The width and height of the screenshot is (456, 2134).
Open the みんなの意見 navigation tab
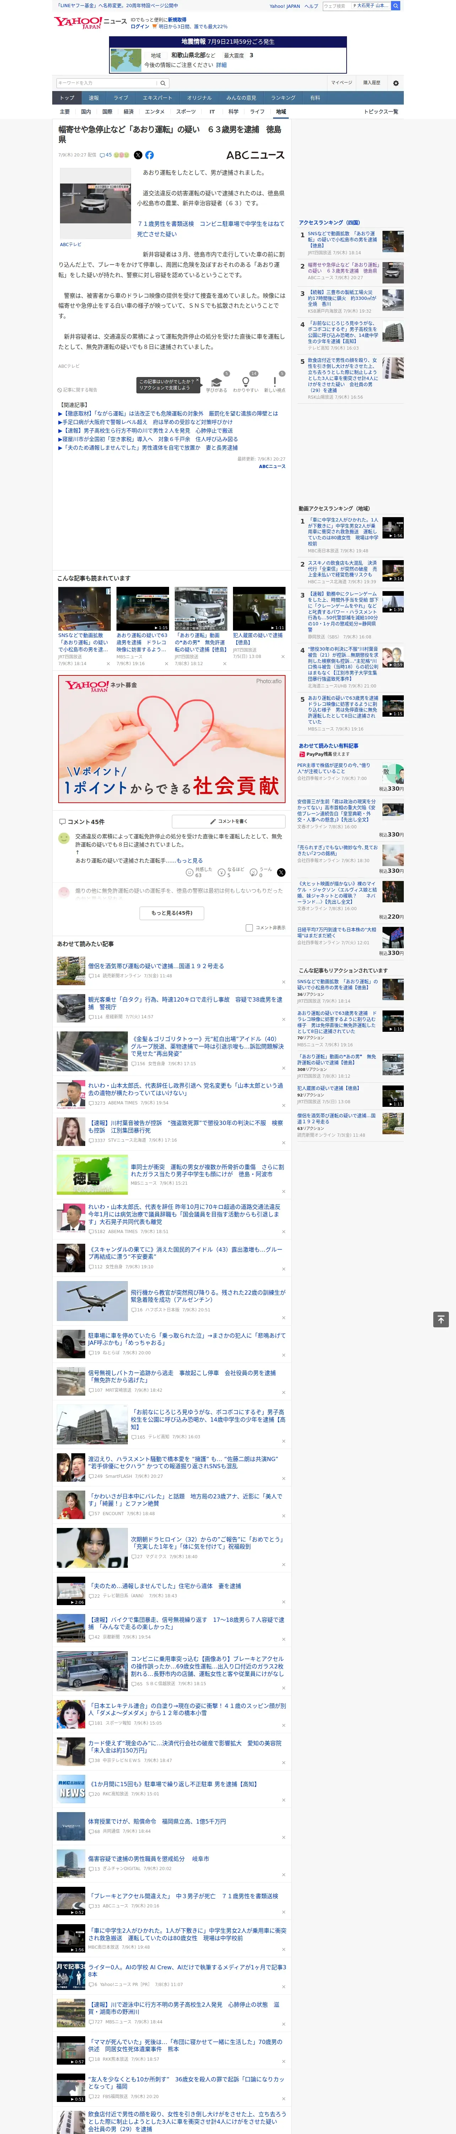[241, 98]
